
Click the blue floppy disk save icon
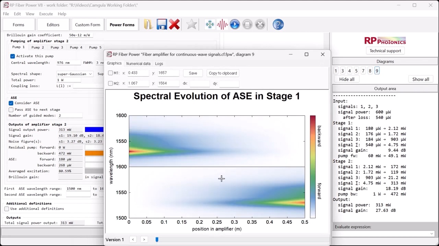tap(162, 25)
